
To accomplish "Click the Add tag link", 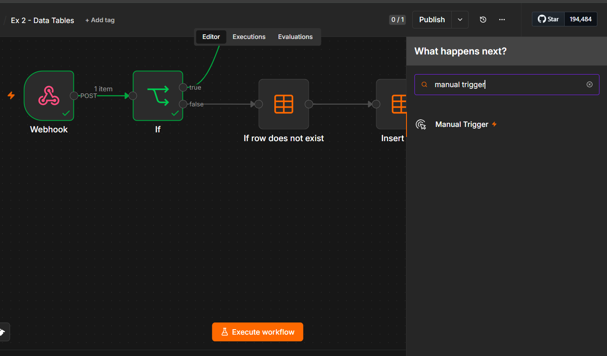I will (x=100, y=20).
